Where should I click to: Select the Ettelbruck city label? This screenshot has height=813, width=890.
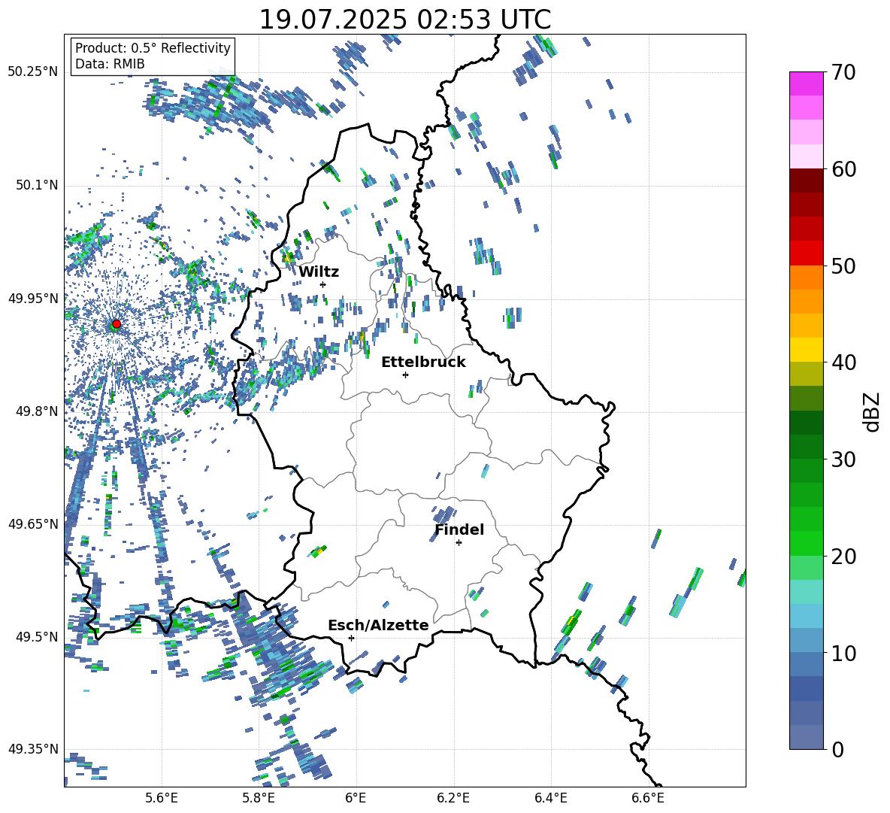423,363
